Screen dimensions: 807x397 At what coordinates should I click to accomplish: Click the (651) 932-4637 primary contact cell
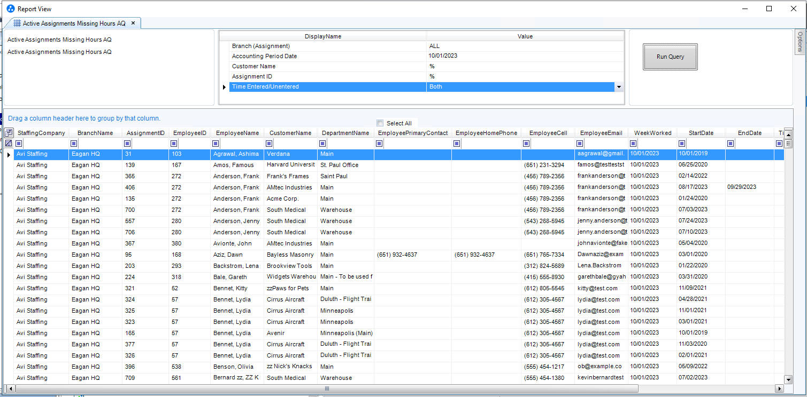pos(412,255)
